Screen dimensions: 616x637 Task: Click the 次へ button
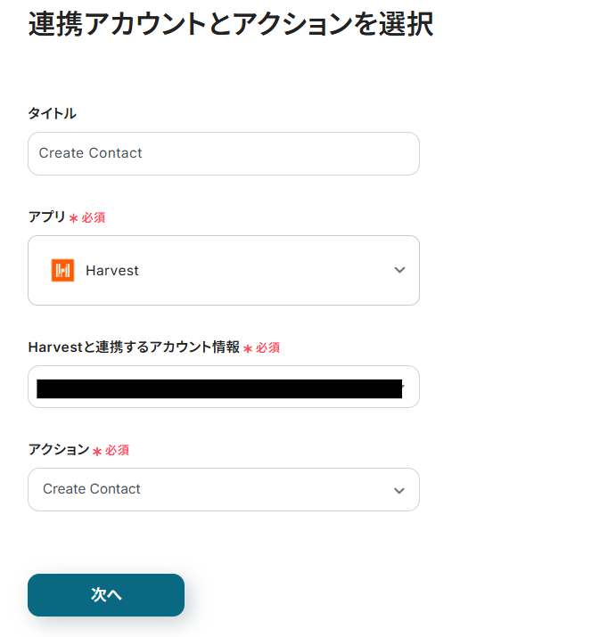(x=106, y=595)
